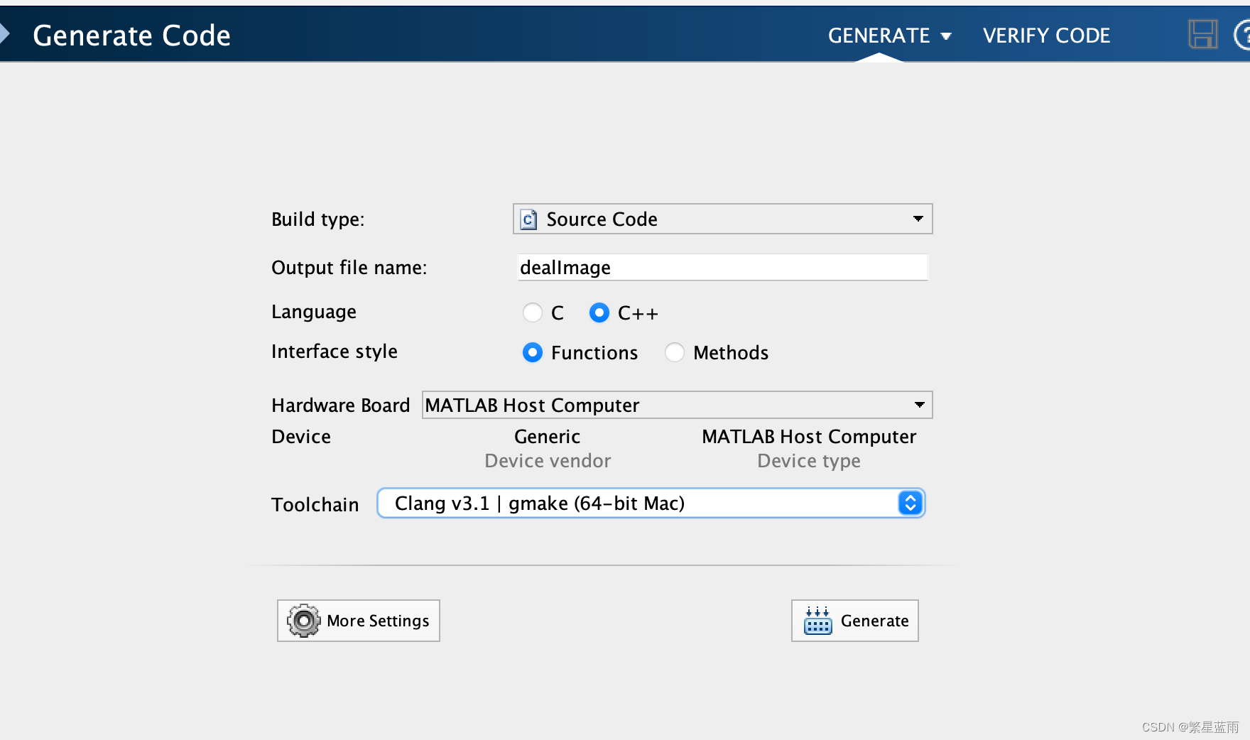Open the Build type dropdown
The image size is (1250, 740).
[918, 219]
